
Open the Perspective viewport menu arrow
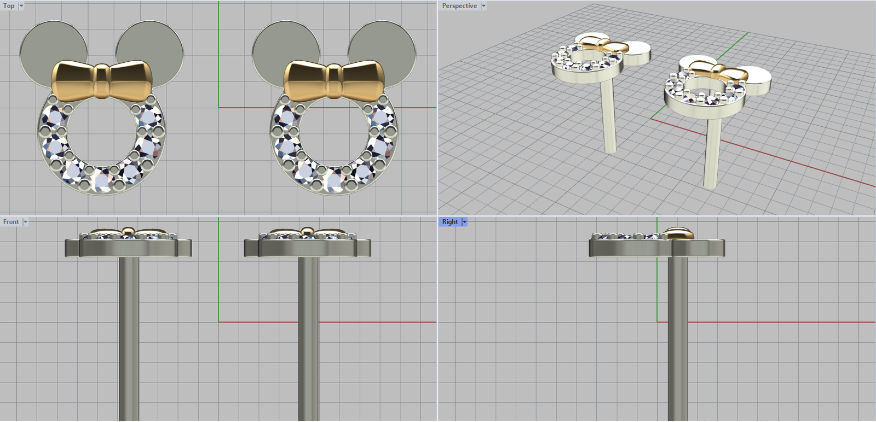pyautogui.click(x=483, y=6)
